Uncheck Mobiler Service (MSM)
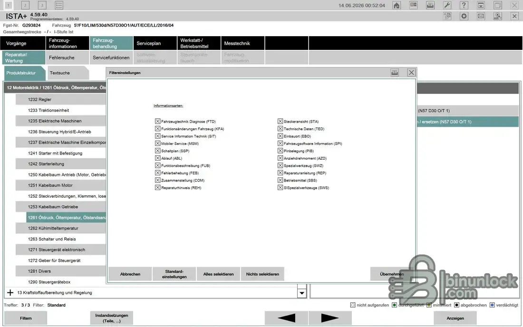This screenshot has width=523, height=327. point(157,144)
